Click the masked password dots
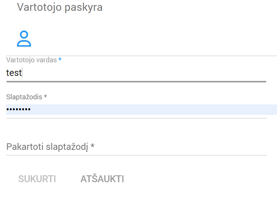The image size is (277, 198). [x=18, y=110]
